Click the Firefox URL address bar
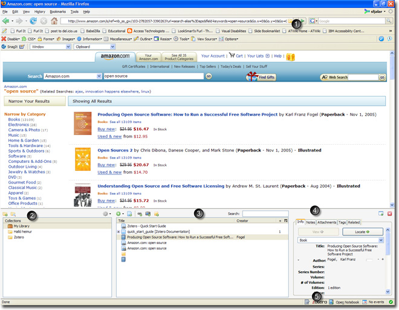Screen dimensions: 399x310 pyautogui.click(x=177, y=21)
